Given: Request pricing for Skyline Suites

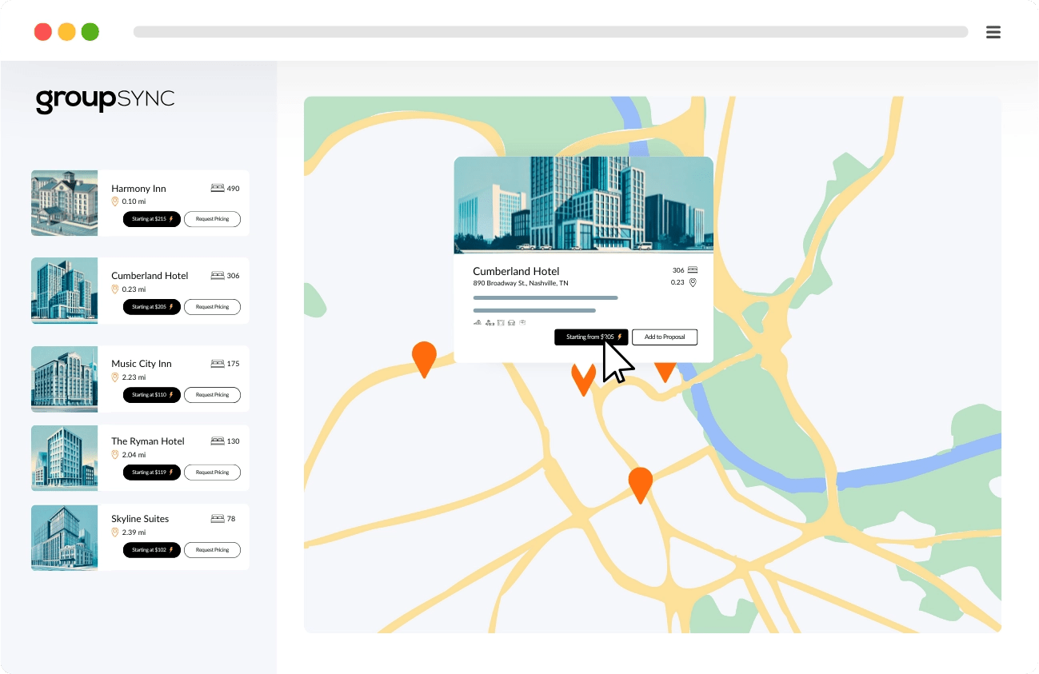Looking at the screenshot, I should [212, 550].
